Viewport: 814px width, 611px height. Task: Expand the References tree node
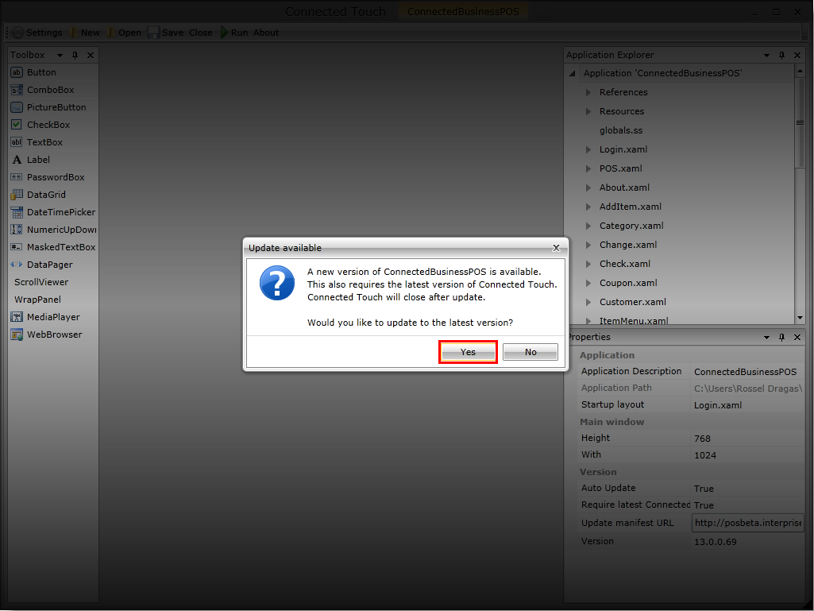click(588, 92)
